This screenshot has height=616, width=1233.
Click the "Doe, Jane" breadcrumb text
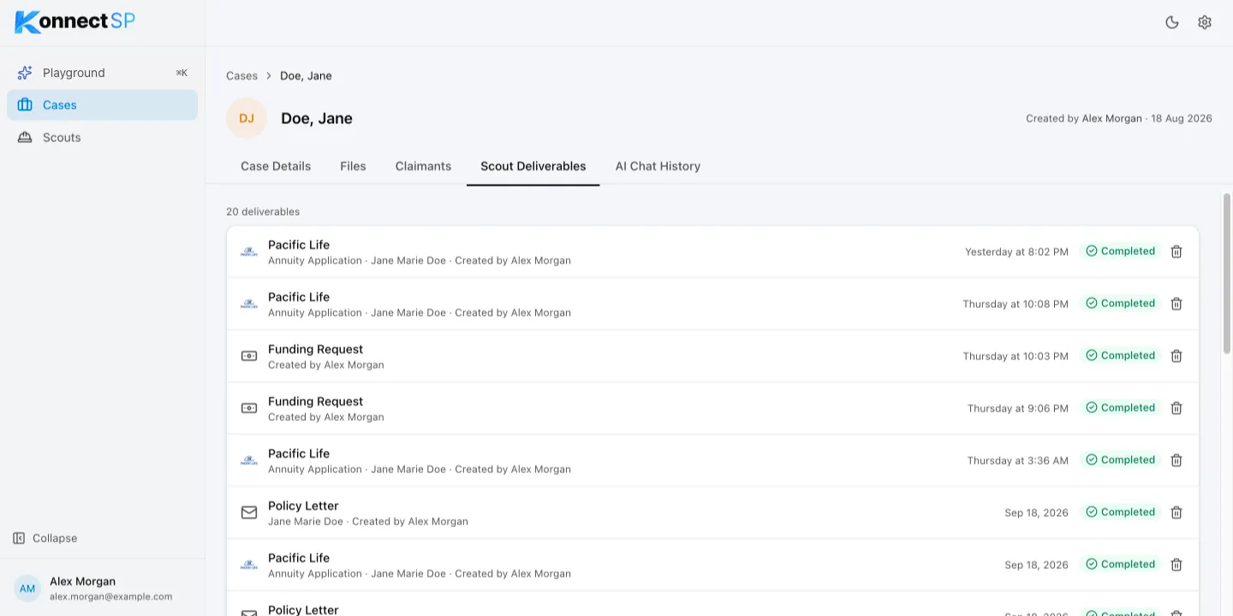coord(306,75)
